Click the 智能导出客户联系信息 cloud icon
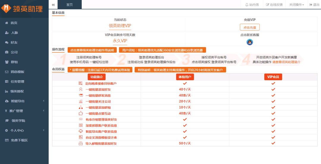This screenshot has height=164, width=321. pos(81,131)
